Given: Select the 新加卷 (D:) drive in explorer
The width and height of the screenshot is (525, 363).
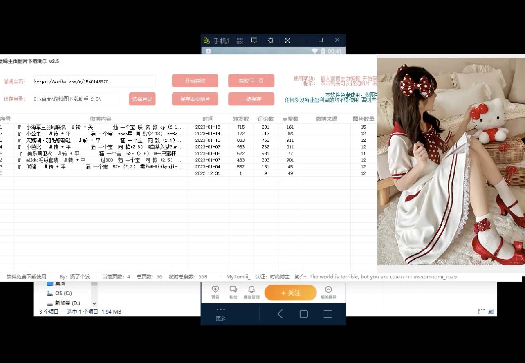Looking at the screenshot, I should click(x=67, y=303).
